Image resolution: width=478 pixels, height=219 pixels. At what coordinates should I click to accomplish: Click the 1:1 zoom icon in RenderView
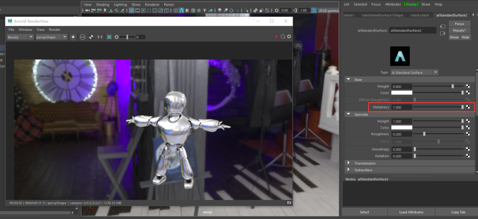100,37
